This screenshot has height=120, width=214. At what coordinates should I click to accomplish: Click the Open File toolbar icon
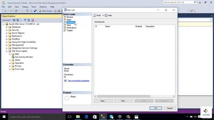click(x=27, y=11)
